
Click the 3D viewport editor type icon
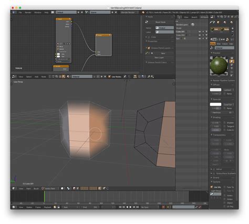pos(14,188)
